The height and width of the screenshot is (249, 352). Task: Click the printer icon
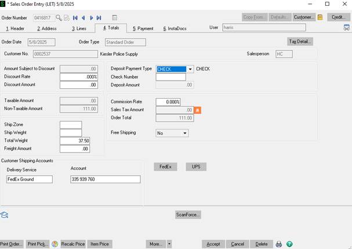point(279,244)
